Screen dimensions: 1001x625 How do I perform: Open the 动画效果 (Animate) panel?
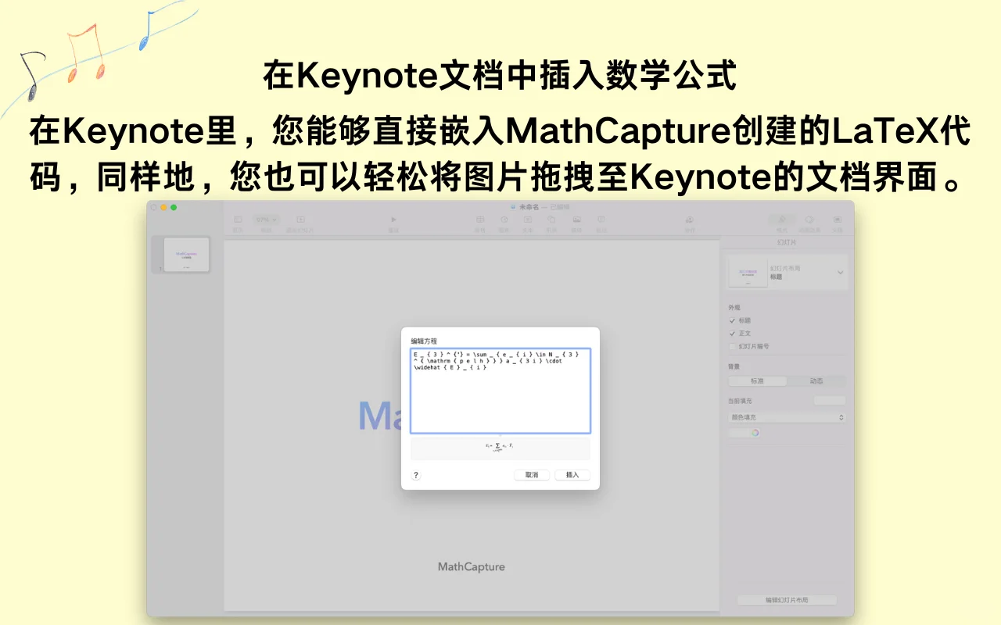tap(811, 219)
